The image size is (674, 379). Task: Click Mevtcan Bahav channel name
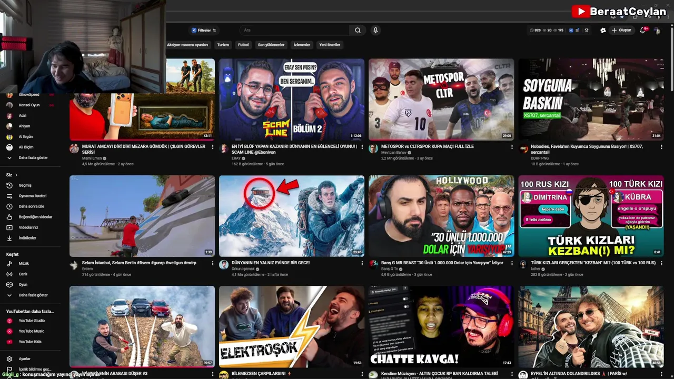[x=394, y=152]
